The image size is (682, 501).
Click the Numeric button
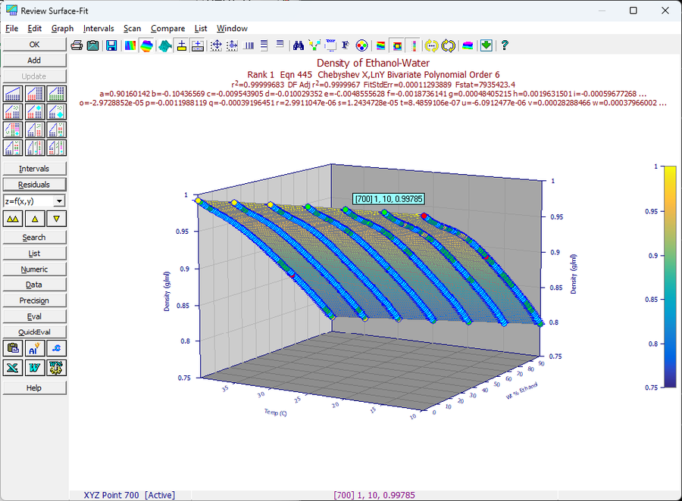(34, 269)
